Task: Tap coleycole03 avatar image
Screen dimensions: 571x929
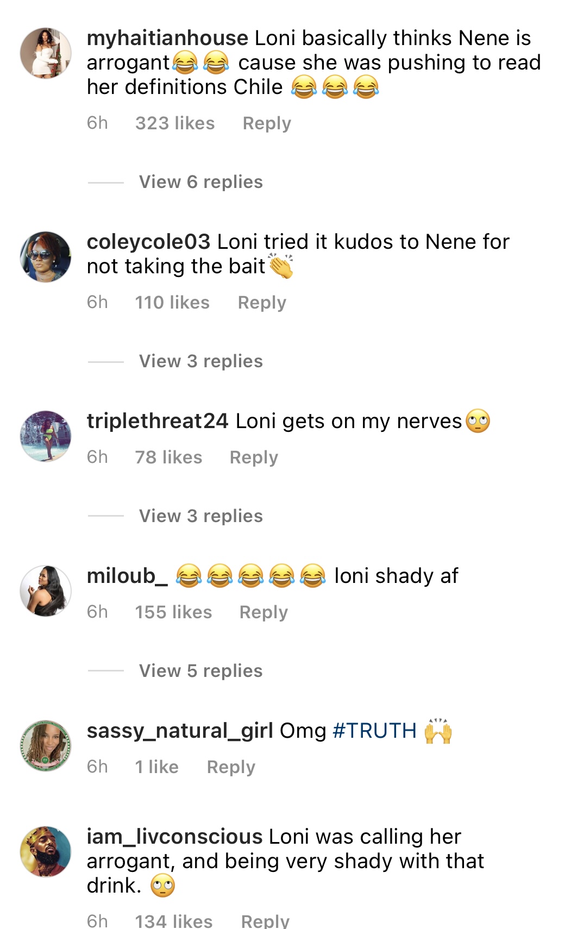Action: (46, 257)
